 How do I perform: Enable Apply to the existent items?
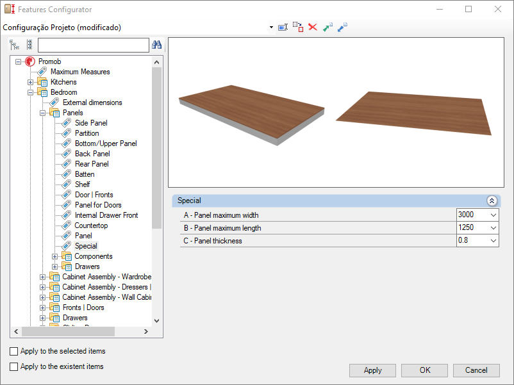click(x=13, y=366)
